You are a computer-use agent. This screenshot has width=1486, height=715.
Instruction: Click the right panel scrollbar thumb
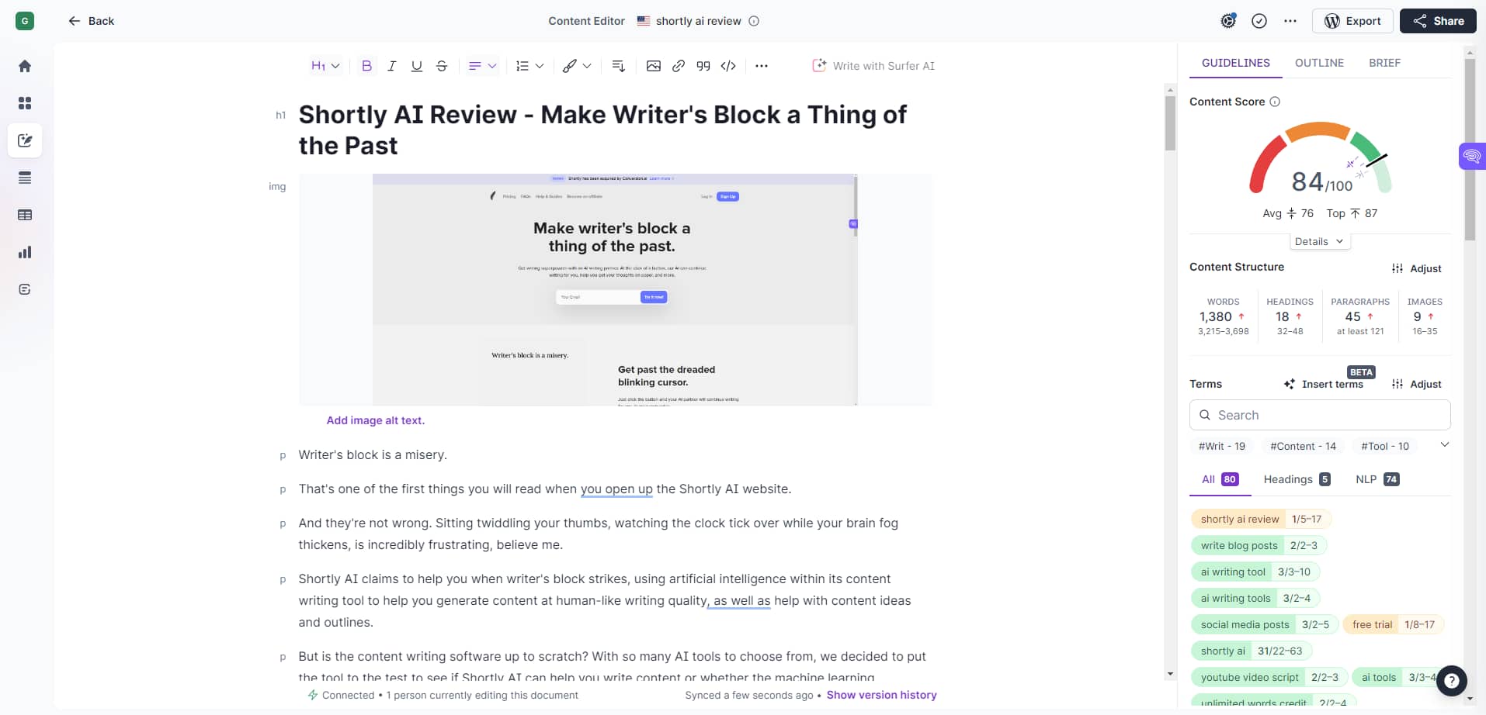[x=1469, y=149]
